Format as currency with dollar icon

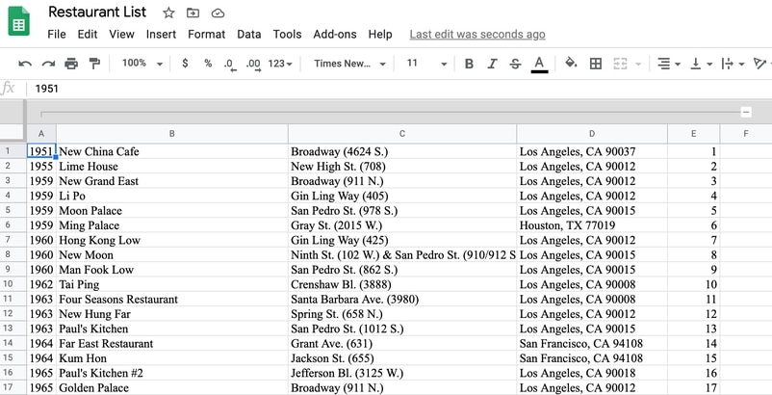click(185, 64)
